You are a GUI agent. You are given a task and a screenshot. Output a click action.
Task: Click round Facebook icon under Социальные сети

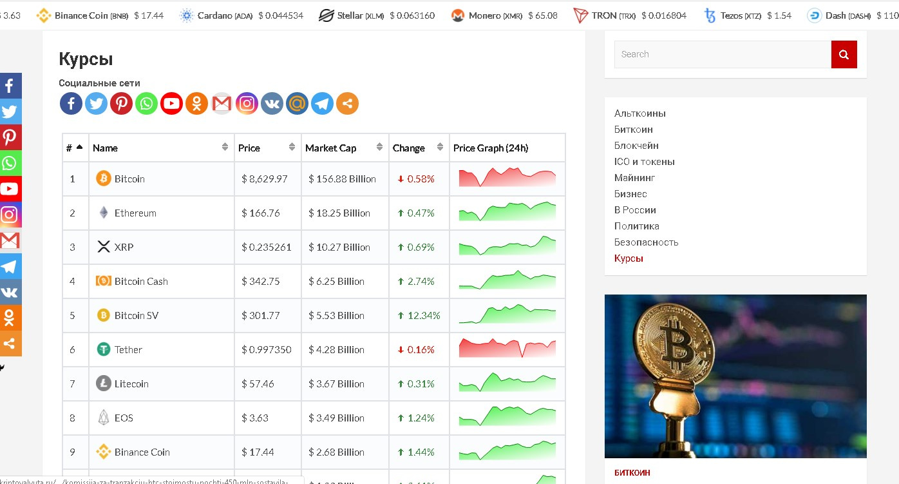pos(71,103)
